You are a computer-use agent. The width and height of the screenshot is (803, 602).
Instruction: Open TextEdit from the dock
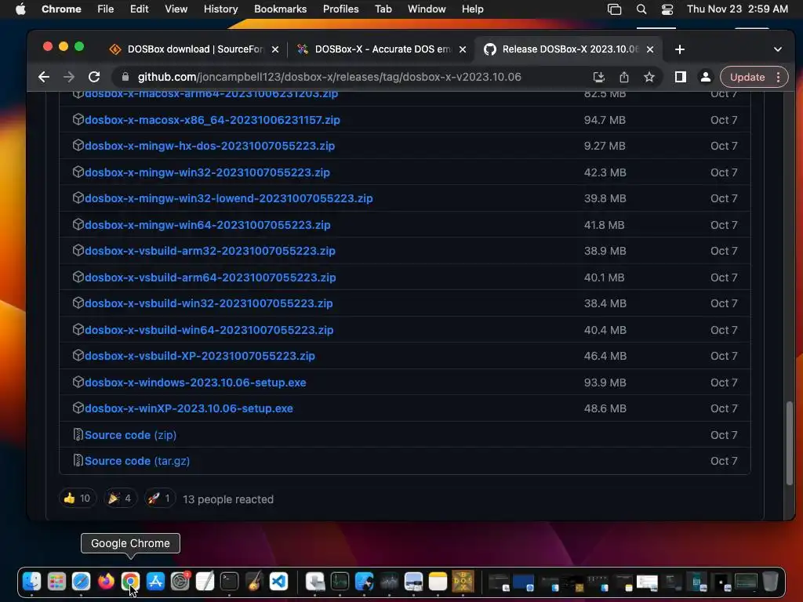[x=205, y=582]
